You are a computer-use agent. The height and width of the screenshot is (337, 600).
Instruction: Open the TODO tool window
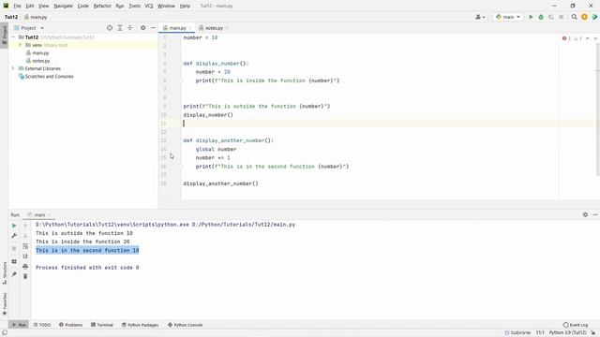(41, 325)
